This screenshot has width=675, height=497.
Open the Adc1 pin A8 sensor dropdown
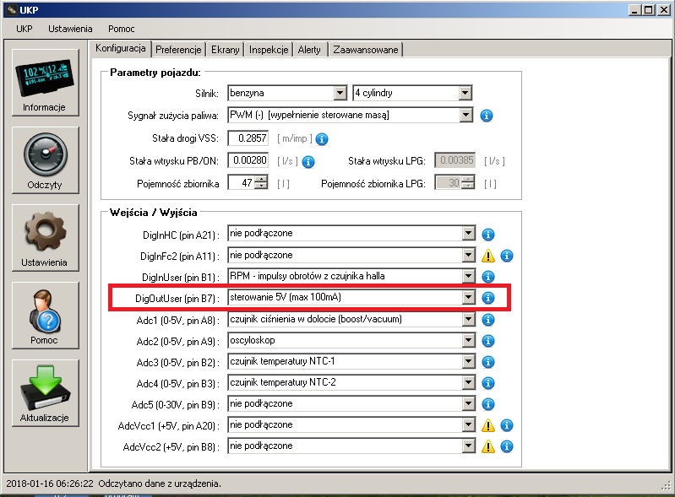pos(469,319)
